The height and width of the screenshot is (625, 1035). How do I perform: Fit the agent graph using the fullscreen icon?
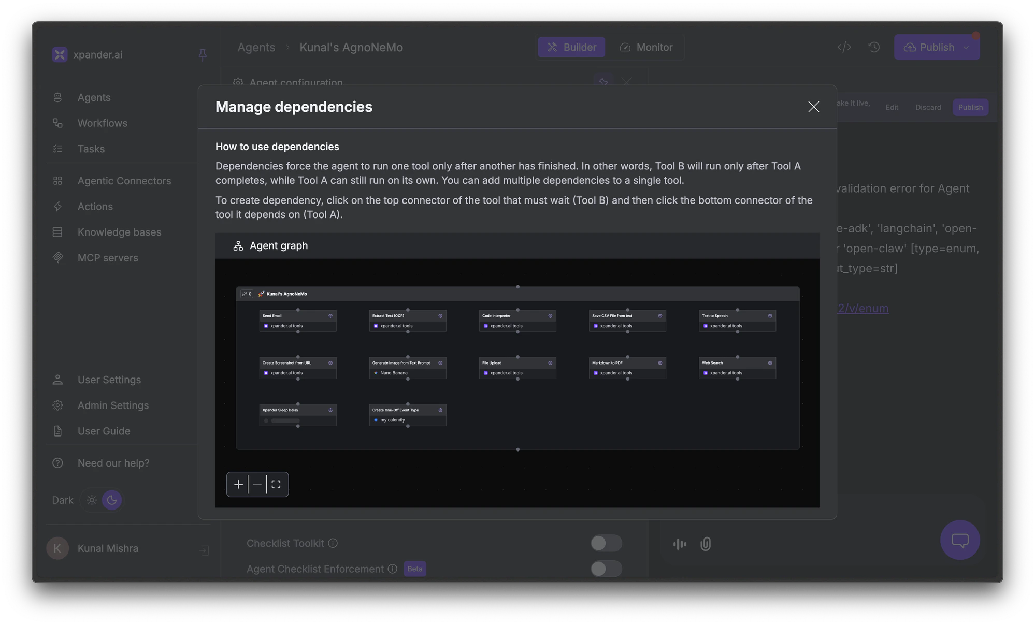pos(276,484)
